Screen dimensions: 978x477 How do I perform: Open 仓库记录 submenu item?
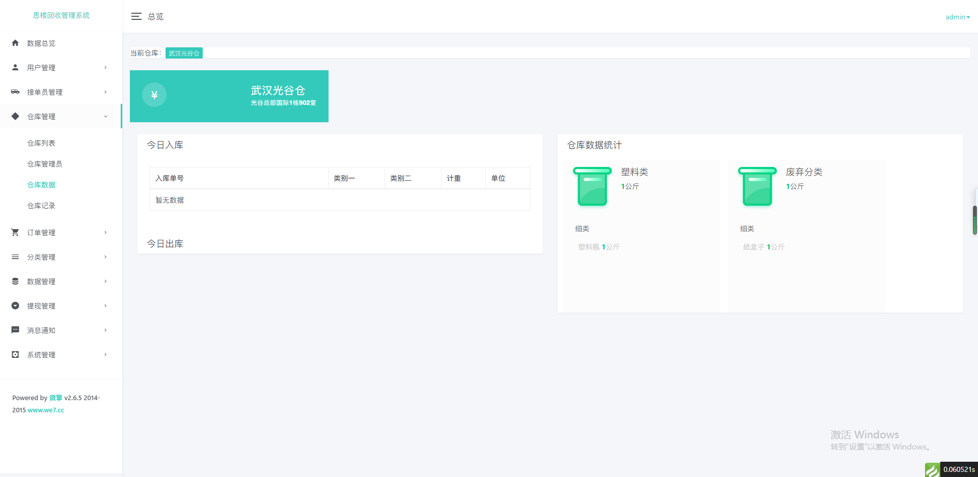tap(41, 206)
